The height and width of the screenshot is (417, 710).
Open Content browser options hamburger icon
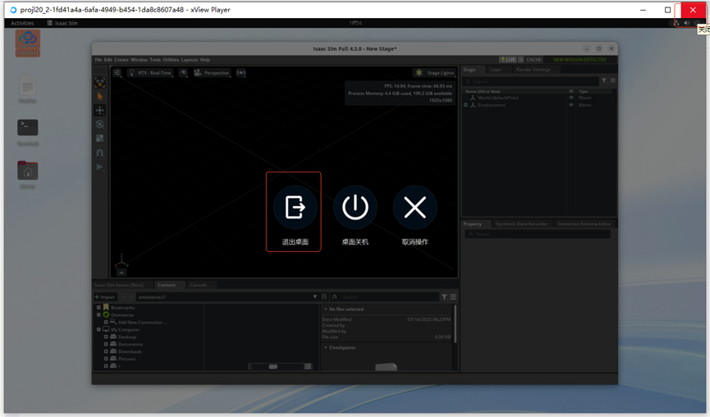tap(453, 297)
